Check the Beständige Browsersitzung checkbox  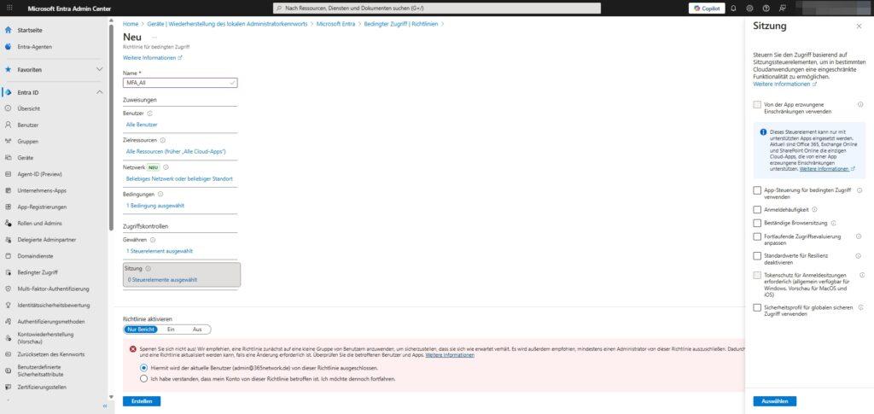[x=757, y=223]
